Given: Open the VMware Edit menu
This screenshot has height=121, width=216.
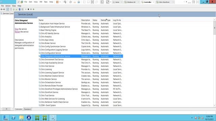Looking at the screenshot, I should 30,2.
